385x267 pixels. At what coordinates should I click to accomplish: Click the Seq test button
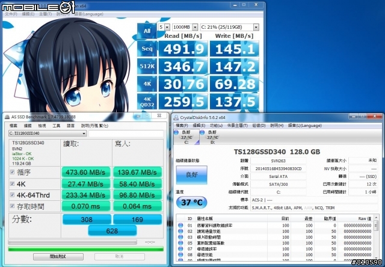coord(147,49)
